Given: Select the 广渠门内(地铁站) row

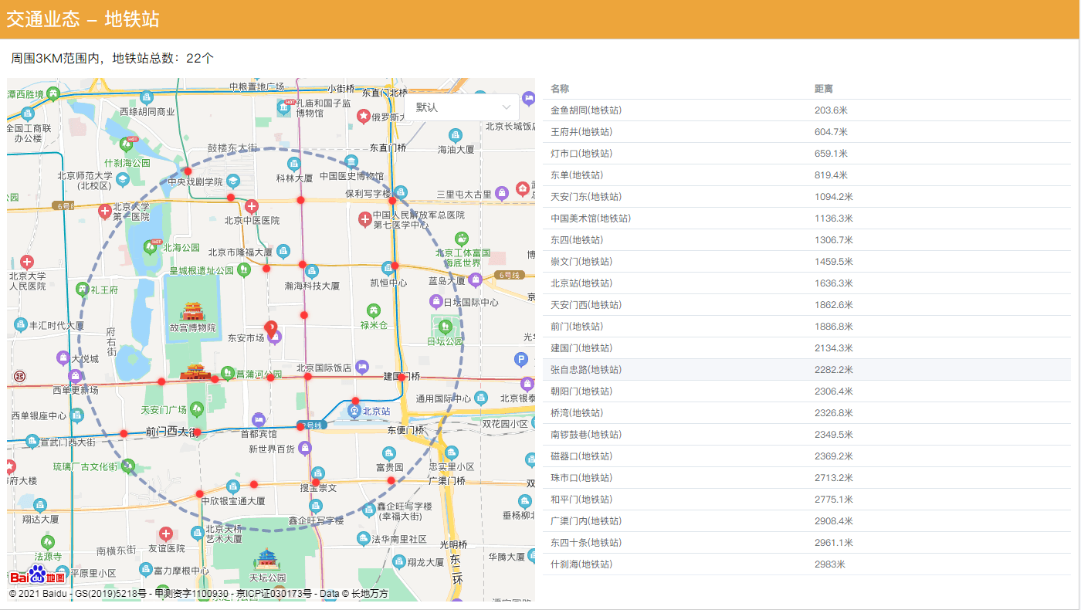Looking at the screenshot, I should 807,521.
